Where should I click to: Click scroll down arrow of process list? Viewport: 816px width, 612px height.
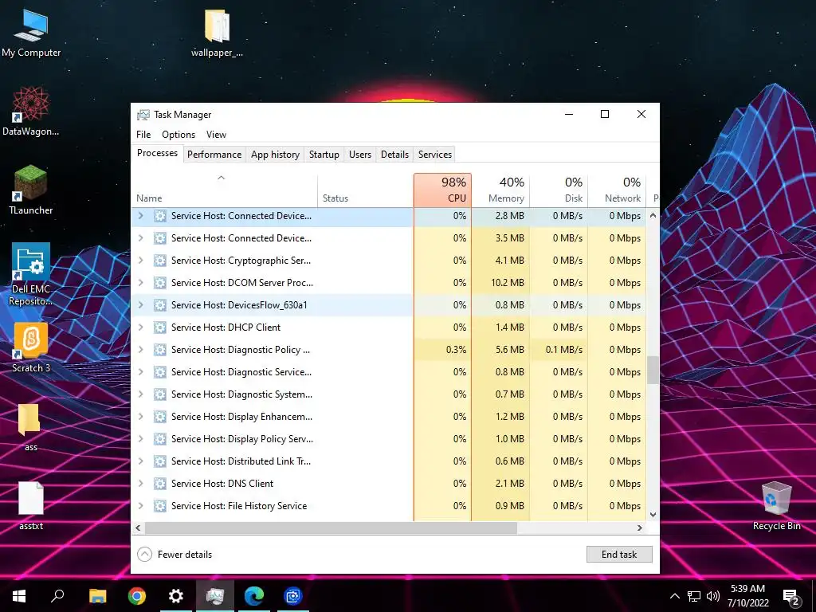click(x=653, y=515)
